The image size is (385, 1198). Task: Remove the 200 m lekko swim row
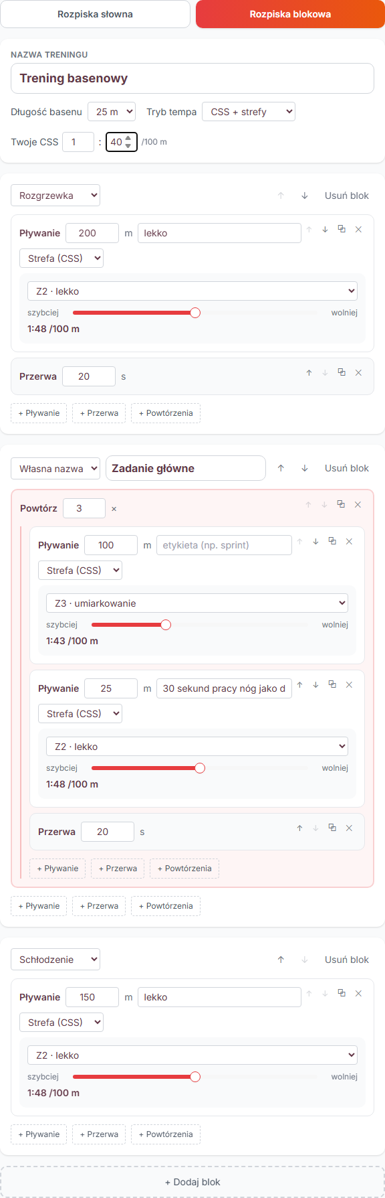pos(358,229)
